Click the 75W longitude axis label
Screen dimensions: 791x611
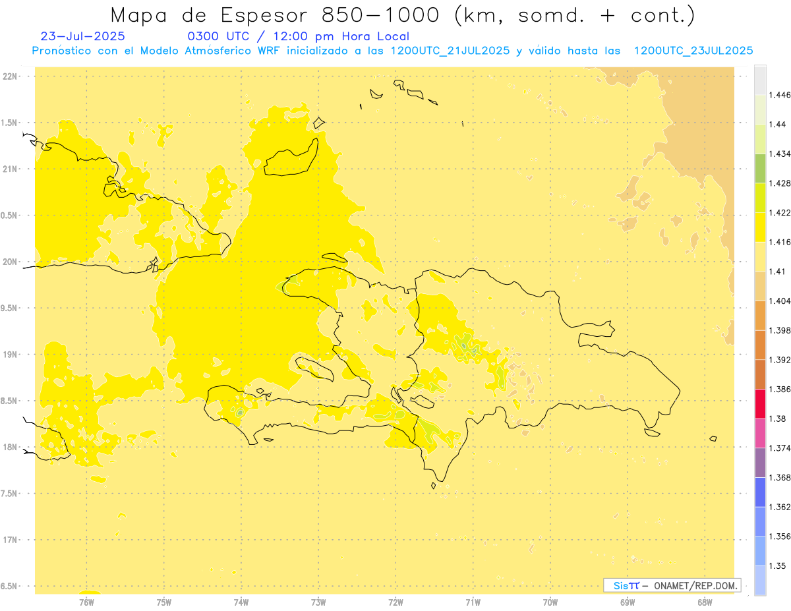click(x=163, y=602)
